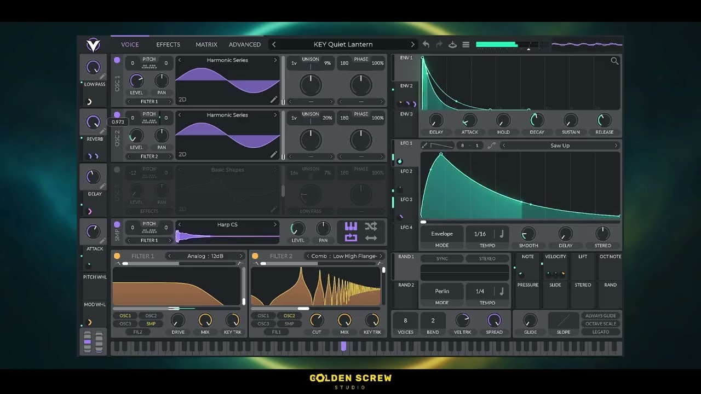Click the LEGATO button
The height and width of the screenshot is (394, 701).
[601, 332]
